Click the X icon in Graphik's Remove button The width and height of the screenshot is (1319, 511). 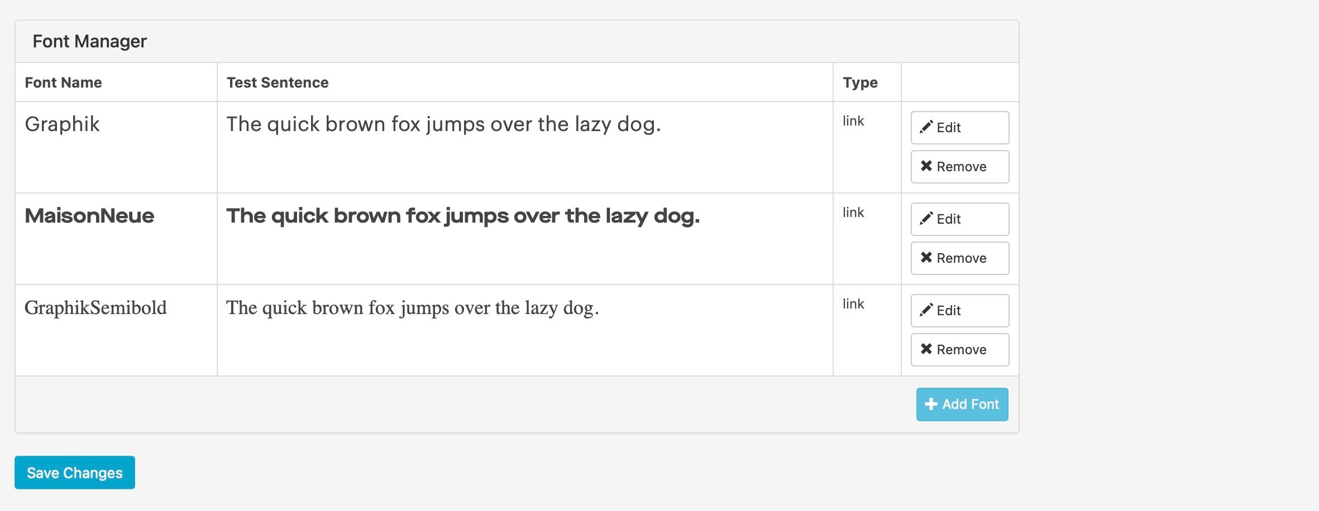click(x=926, y=166)
